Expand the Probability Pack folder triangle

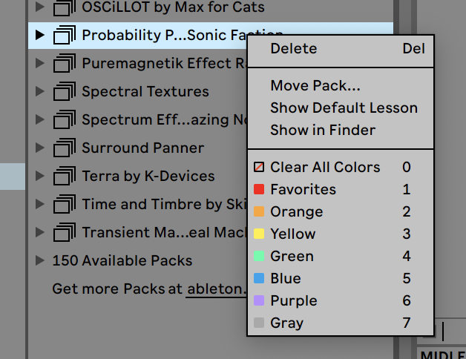(40, 35)
